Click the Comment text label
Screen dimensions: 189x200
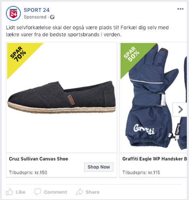coord(55,192)
